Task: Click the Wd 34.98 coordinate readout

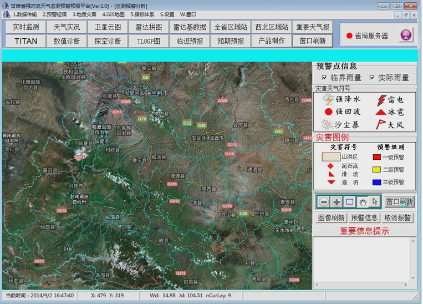Action: (x=162, y=295)
